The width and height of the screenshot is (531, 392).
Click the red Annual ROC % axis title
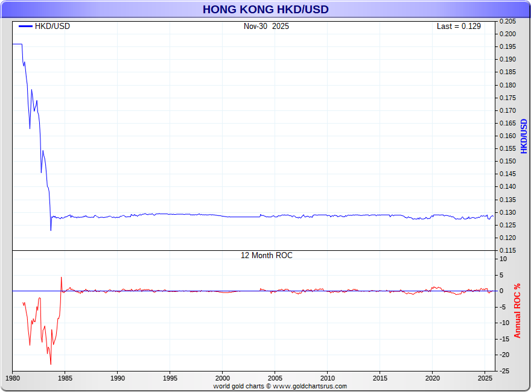(517, 311)
